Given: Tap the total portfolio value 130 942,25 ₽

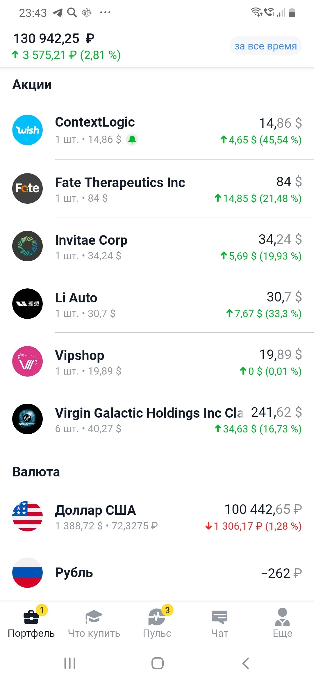Looking at the screenshot, I should (x=54, y=38).
